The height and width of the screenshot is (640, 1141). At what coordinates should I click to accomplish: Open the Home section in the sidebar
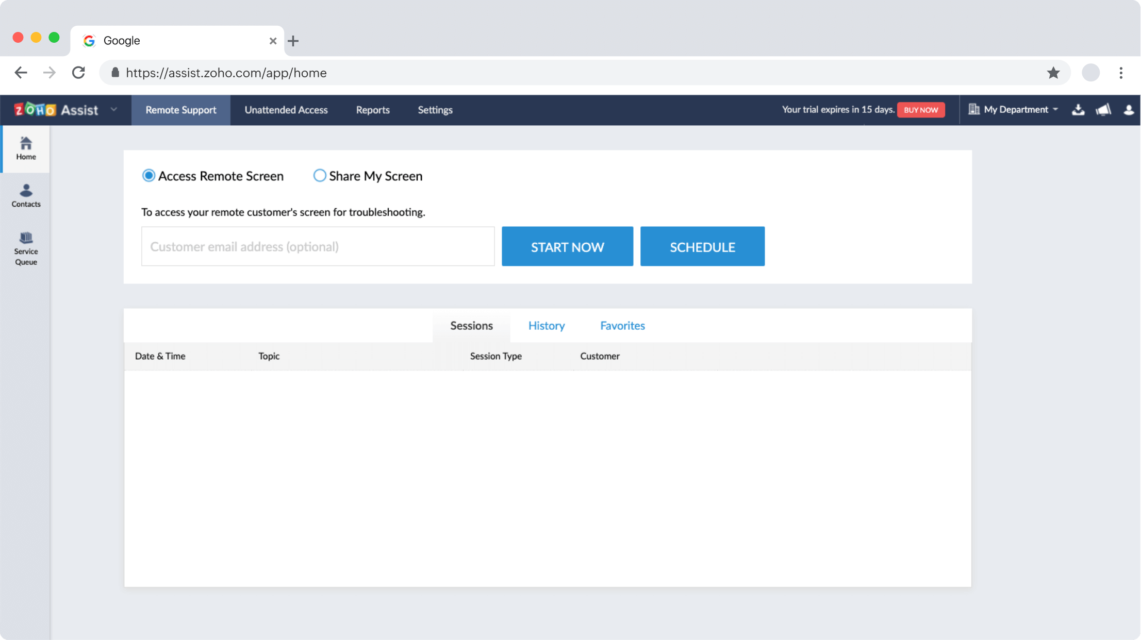[25, 148]
